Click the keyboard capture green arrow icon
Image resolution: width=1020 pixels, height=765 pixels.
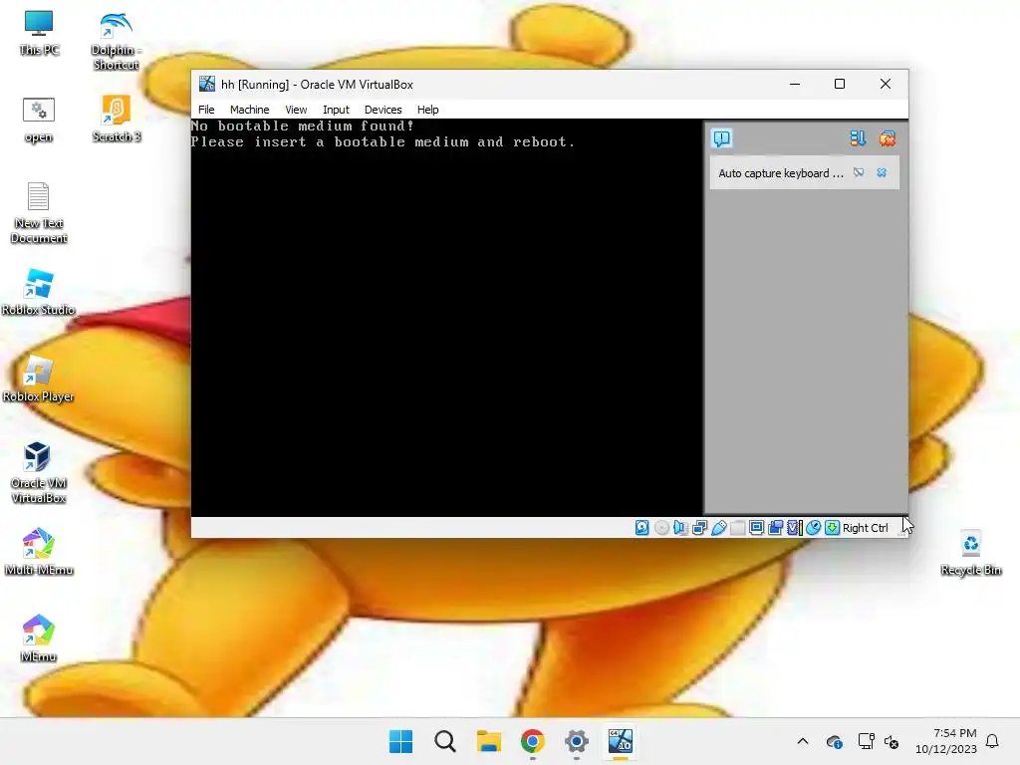coord(832,528)
